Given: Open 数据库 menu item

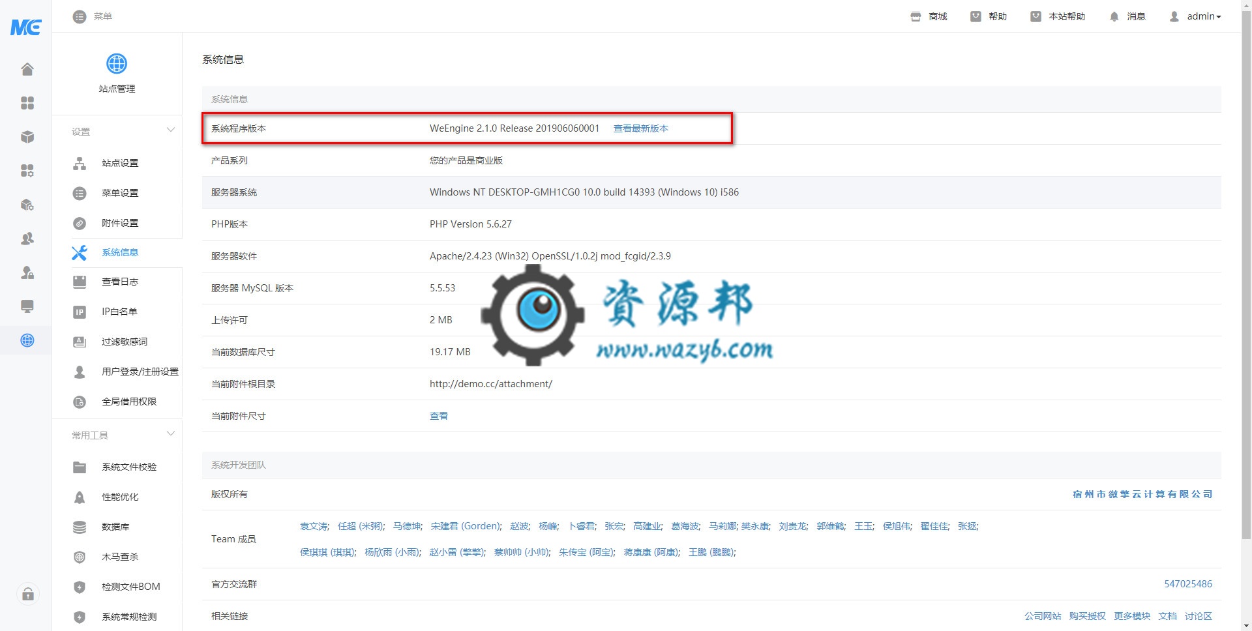Looking at the screenshot, I should click(x=115, y=527).
